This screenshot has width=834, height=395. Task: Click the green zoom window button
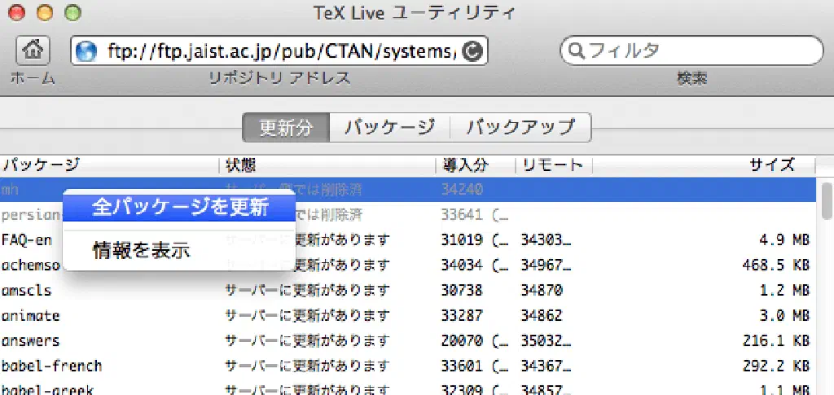pyautogui.click(x=72, y=13)
